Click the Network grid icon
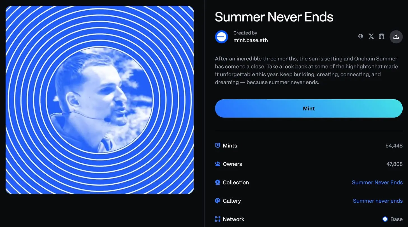408x227 pixels. point(217,219)
